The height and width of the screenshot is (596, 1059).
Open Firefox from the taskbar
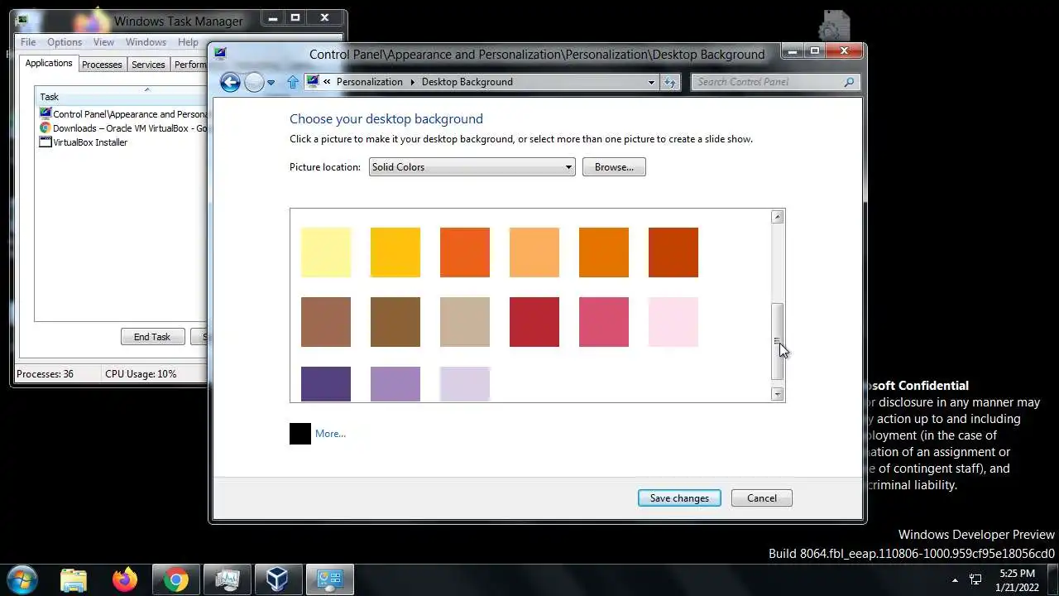tap(125, 579)
